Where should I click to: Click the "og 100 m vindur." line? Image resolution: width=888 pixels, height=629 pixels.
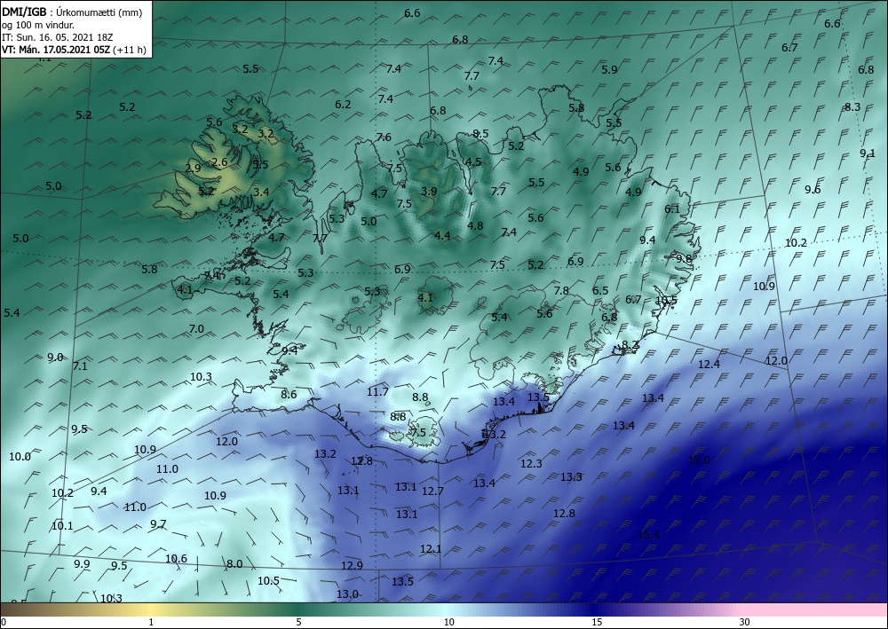(x=37, y=25)
